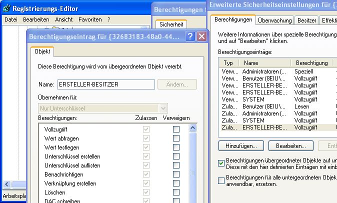Toggle Verweigern checkbox for Wert abfragen
Viewport: 337px width, 203px height.
pos(176,138)
